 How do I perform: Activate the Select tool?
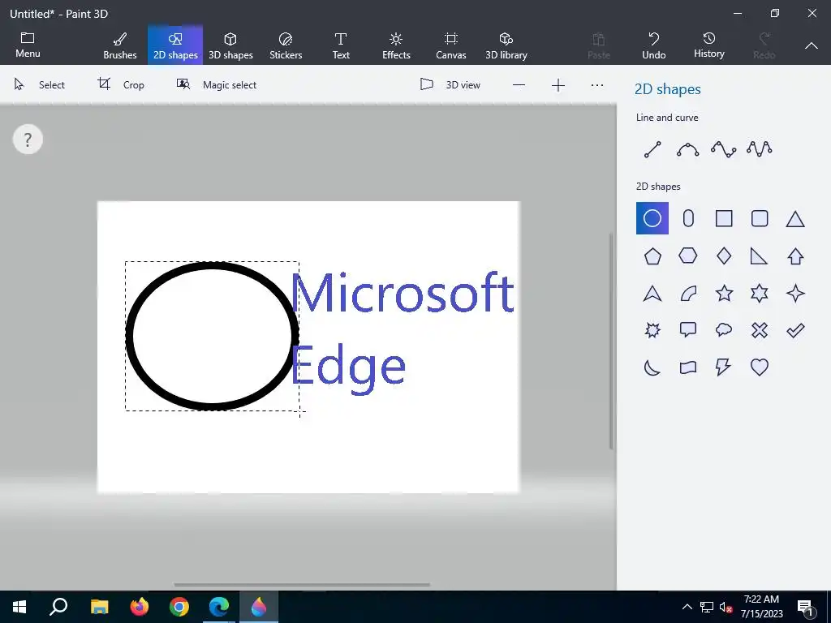(40, 84)
